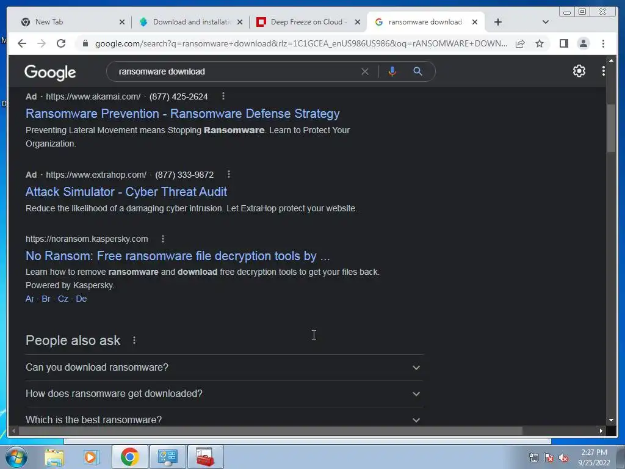Click the horizontal page scrollbar thumb
625x469 pixels.
270,431
